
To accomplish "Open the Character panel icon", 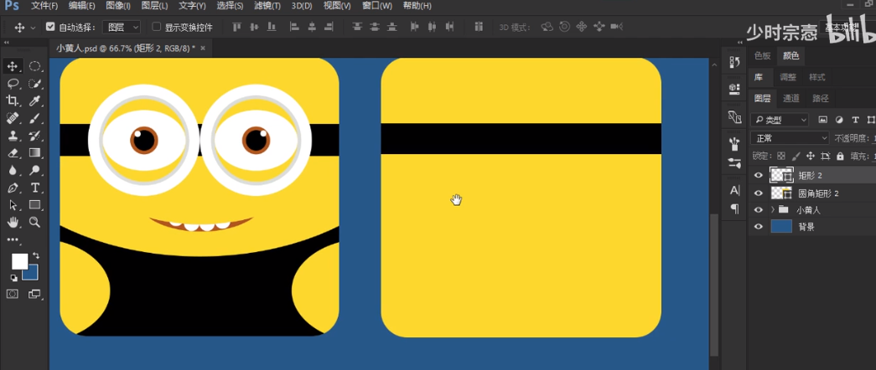I will click(x=734, y=190).
